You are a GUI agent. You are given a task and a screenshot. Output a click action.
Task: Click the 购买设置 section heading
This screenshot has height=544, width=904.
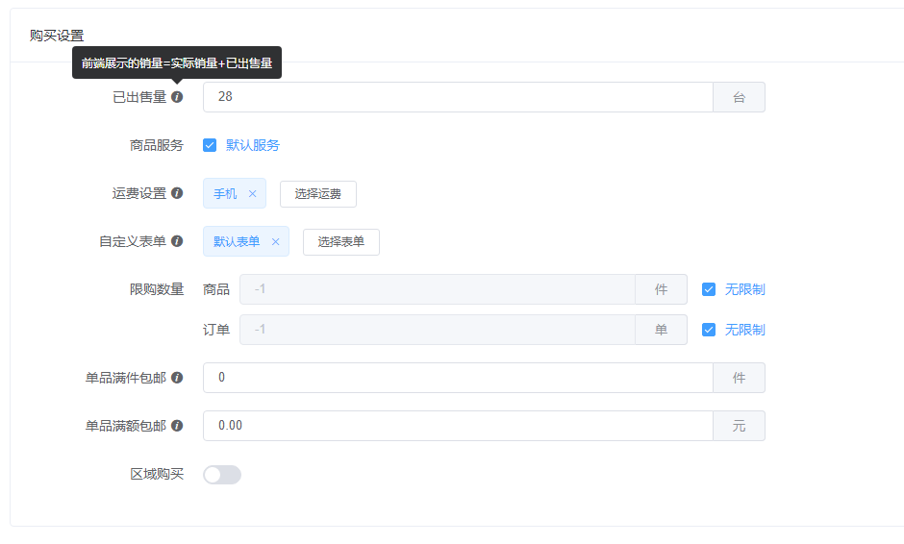pos(57,36)
